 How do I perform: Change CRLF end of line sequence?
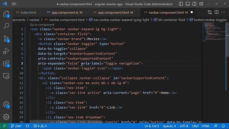point(195,126)
